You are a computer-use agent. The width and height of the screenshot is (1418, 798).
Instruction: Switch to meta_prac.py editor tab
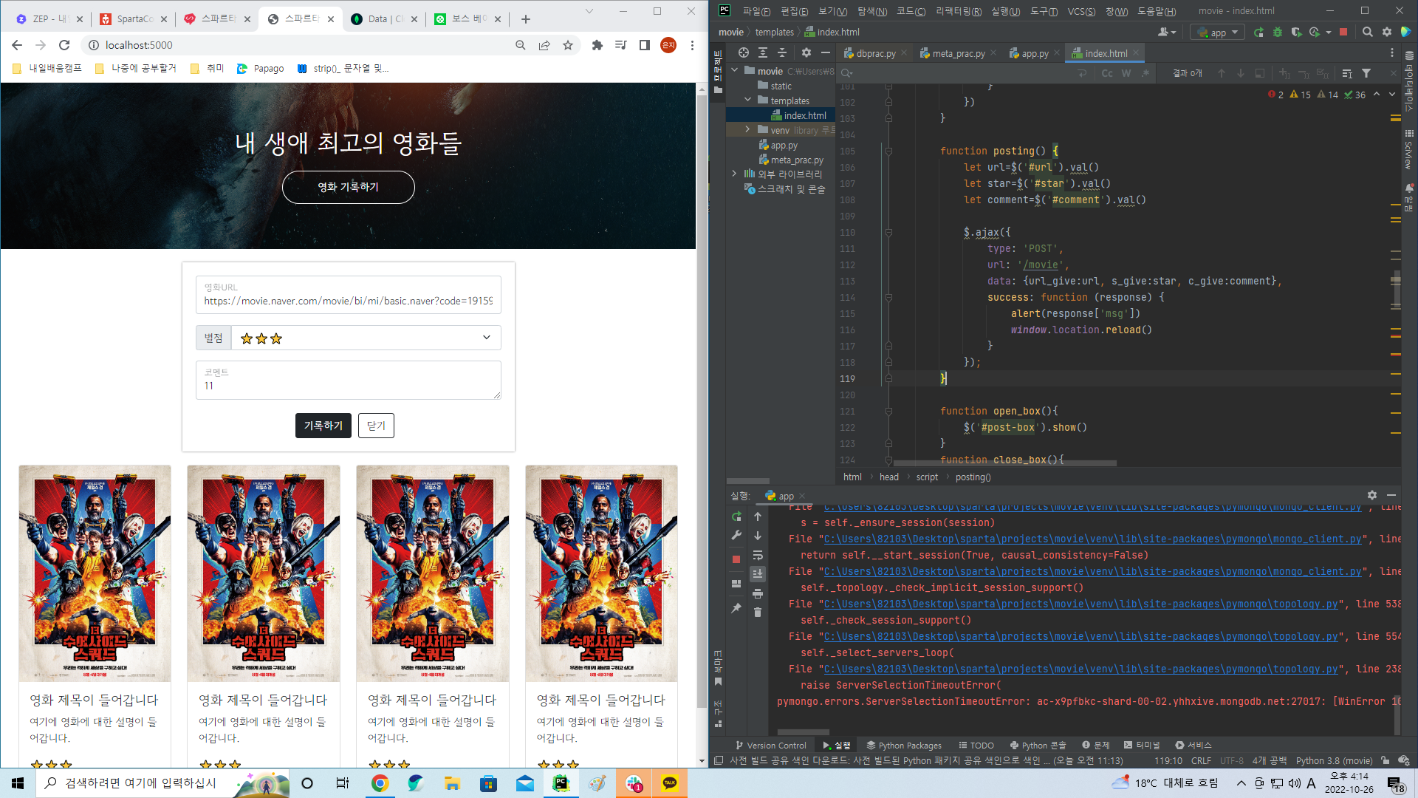click(x=958, y=53)
